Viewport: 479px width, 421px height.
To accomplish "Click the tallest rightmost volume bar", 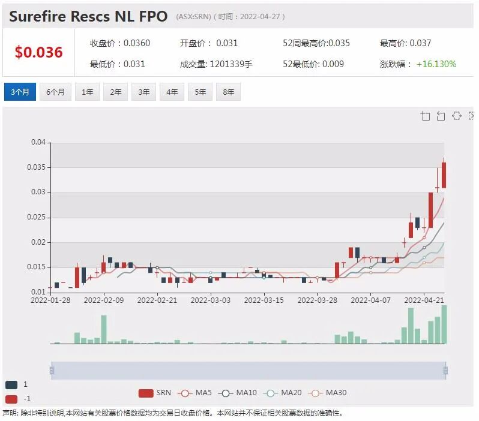I will pyautogui.click(x=444, y=324).
